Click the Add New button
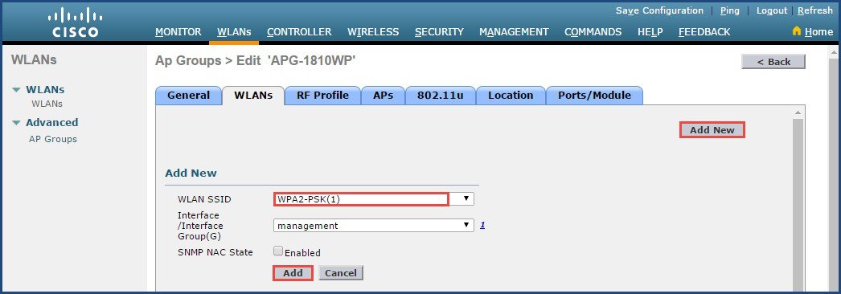The width and height of the screenshot is (841, 294). [712, 129]
